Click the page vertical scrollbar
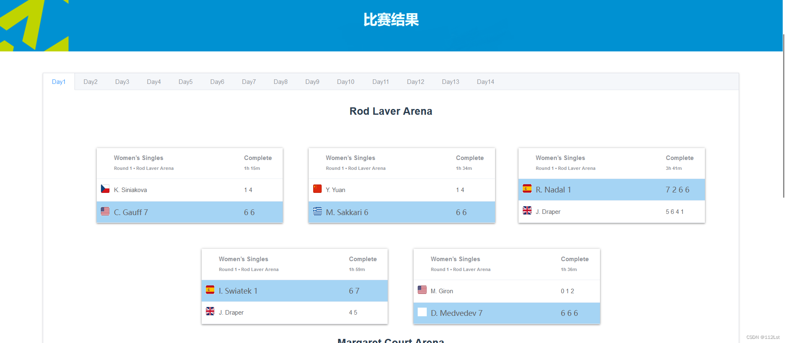The height and width of the screenshot is (343, 786). pyautogui.click(x=784, y=115)
